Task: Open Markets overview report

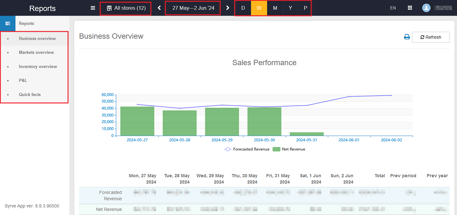Action: click(36, 53)
